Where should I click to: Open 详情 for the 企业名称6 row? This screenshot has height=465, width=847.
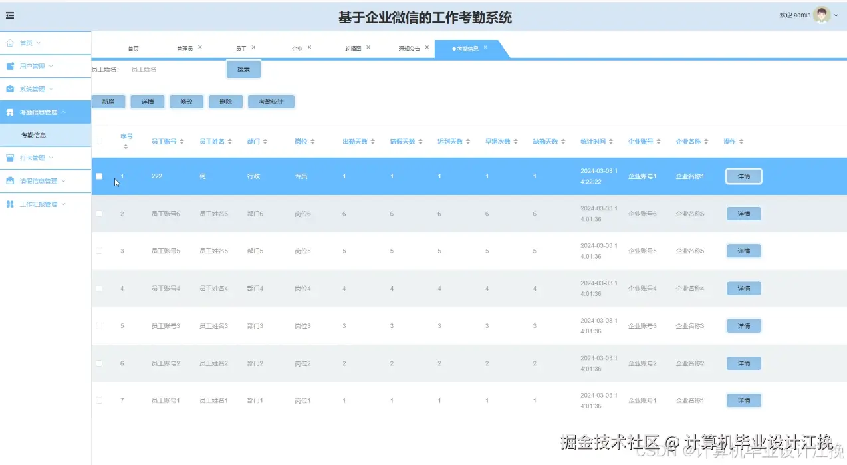pos(743,214)
